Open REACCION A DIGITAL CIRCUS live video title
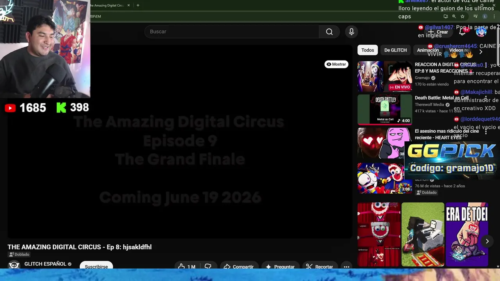Screen dimensions: 500x281 (445, 68)
